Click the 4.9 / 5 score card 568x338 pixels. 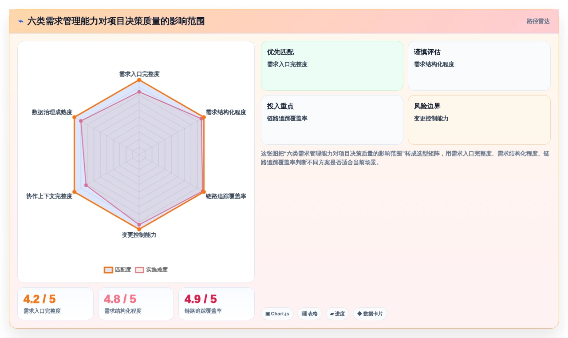point(217,304)
